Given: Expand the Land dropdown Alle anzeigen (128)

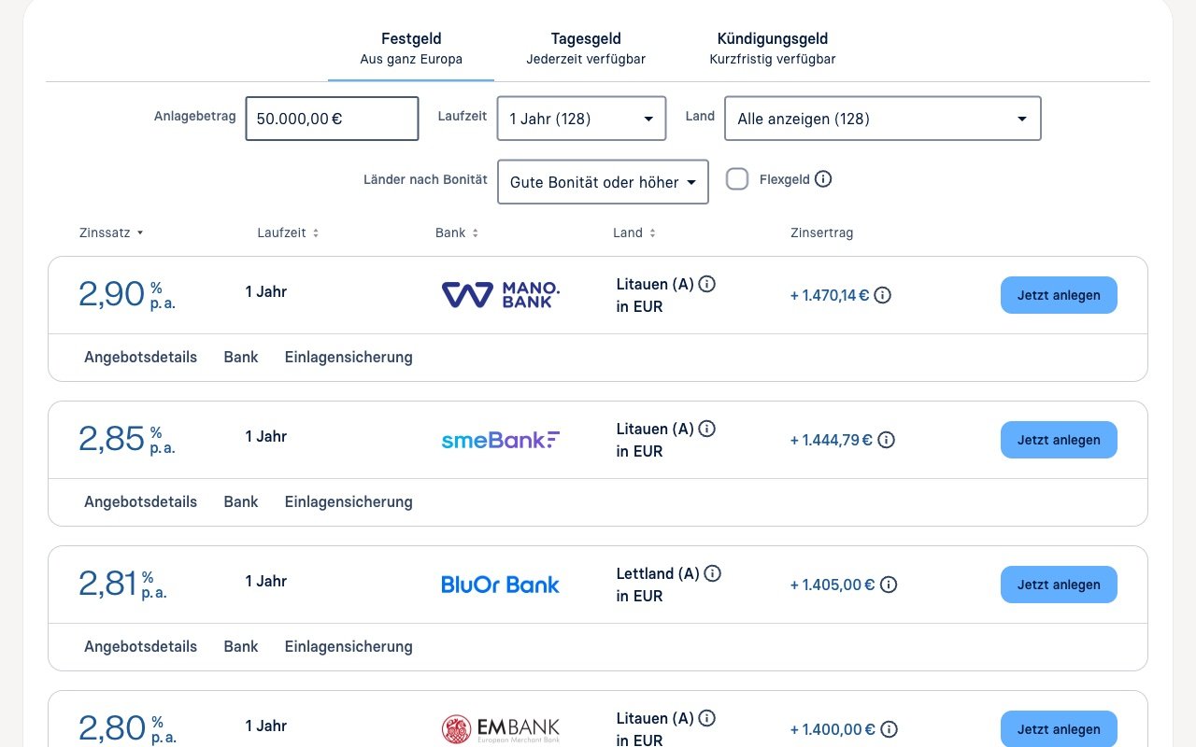Looking at the screenshot, I should (883, 119).
